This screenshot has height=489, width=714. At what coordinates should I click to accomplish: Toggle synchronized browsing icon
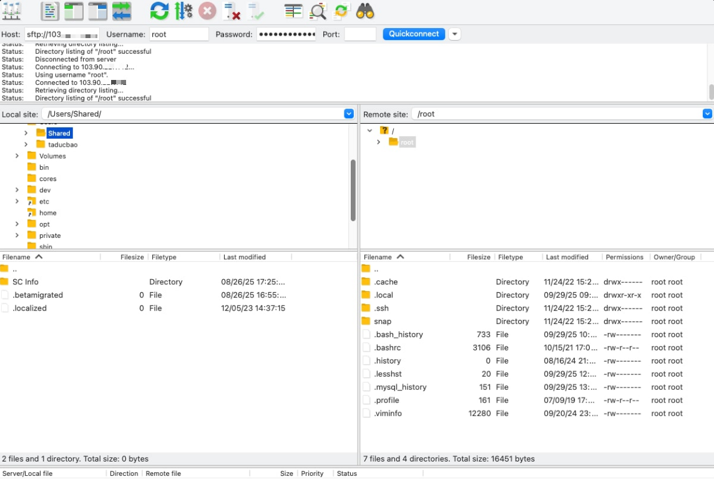pyautogui.click(x=341, y=11)
